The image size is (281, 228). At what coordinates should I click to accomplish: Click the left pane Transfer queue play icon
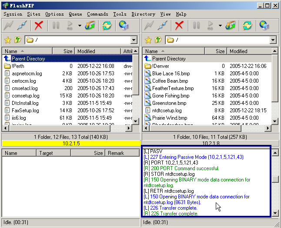coord(70,25)
